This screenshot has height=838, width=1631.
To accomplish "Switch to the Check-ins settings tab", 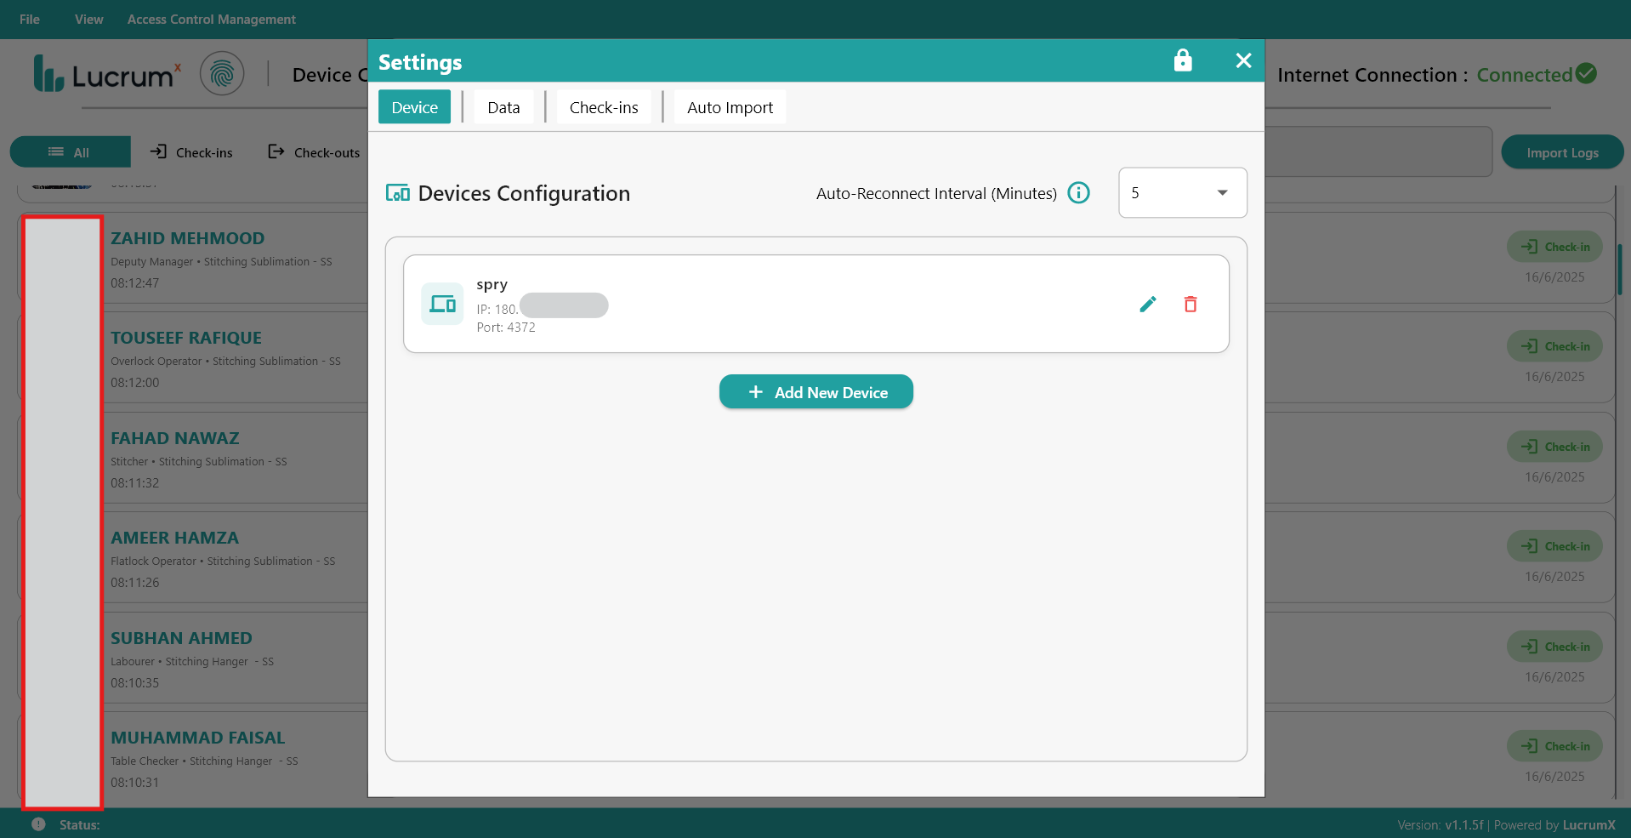I will [x=604, y=107].
